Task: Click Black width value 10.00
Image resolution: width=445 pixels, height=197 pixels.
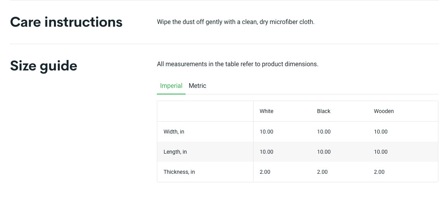Action: click(323, 132)
